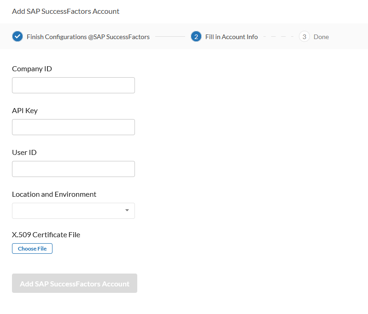This screenshot has height=314, width=368.
Task: Click the dashed connector before step 3
Action: coord(278,37)
